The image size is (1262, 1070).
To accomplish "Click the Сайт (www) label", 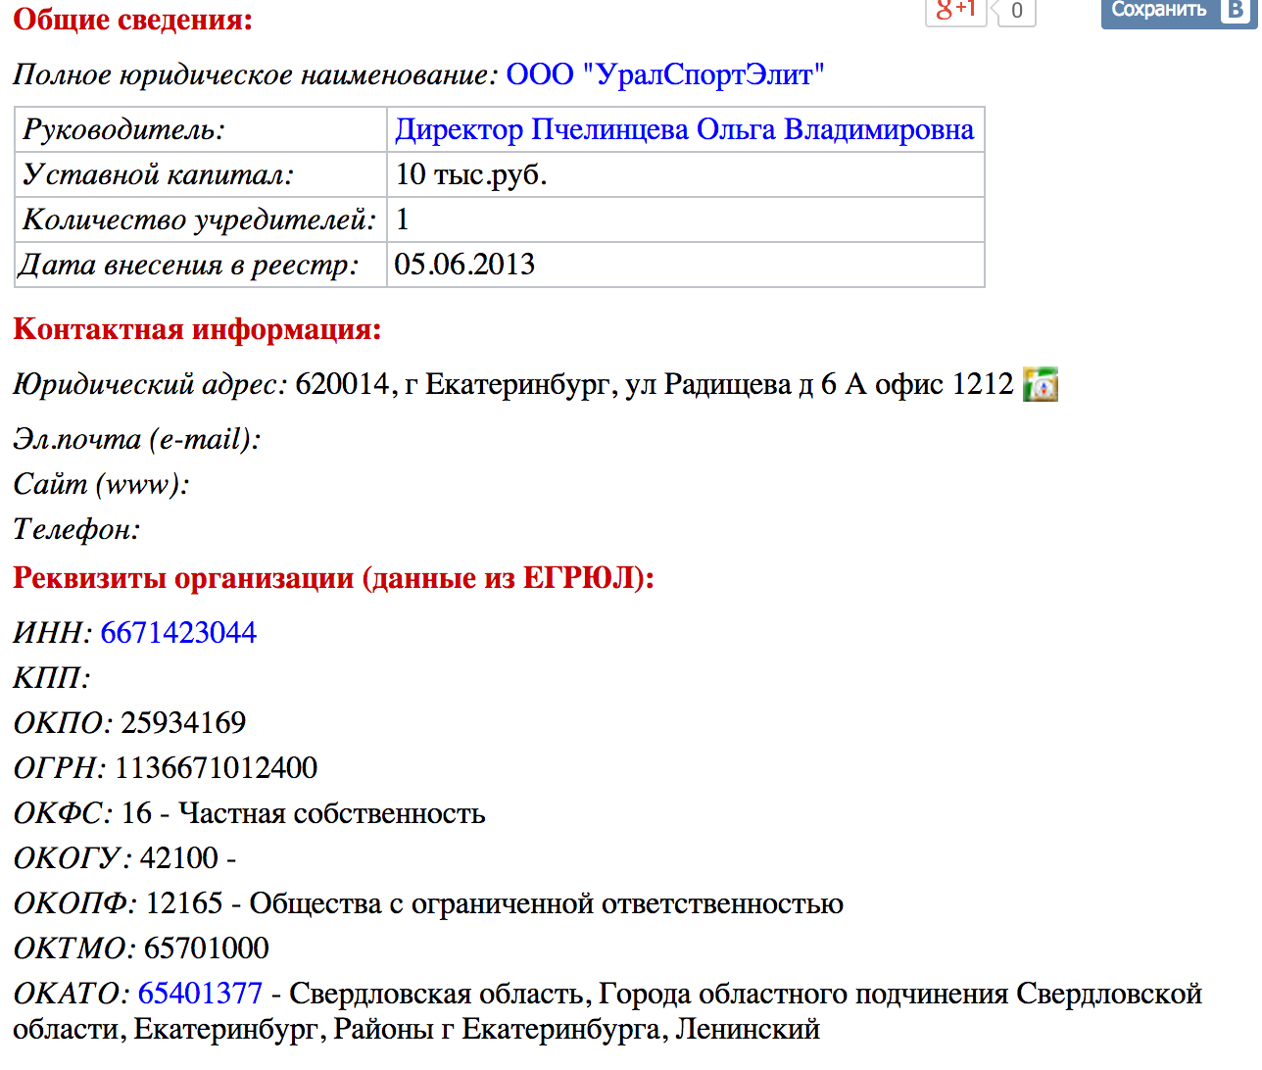I will pos(101,484).
